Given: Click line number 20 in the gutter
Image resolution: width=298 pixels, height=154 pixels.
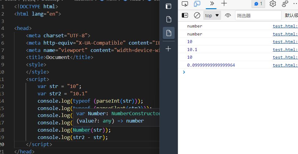Looking at the screenshot, I should click(2, 145).
